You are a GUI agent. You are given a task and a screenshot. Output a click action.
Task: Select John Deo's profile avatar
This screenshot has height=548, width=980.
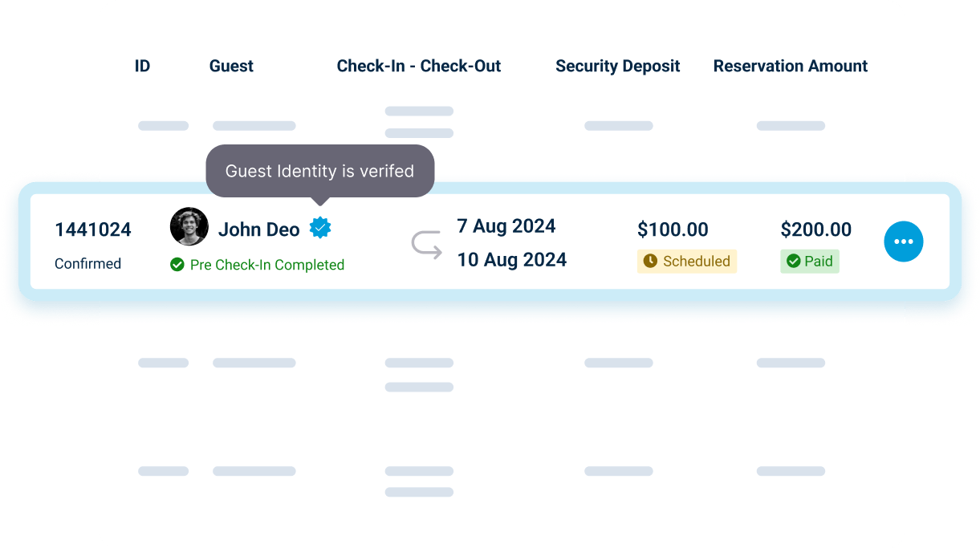[x=189, y=226]
